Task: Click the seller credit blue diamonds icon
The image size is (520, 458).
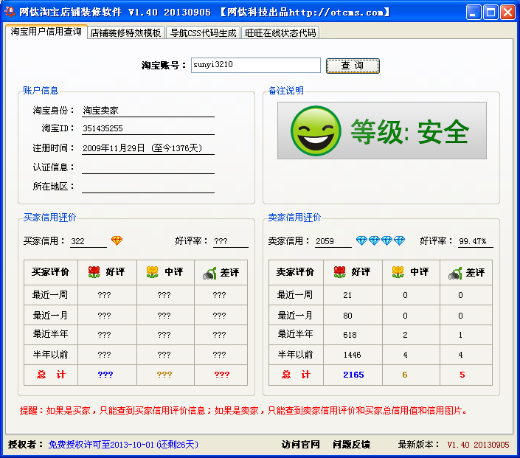Action: pyautogui.click(x=380, y=241)
